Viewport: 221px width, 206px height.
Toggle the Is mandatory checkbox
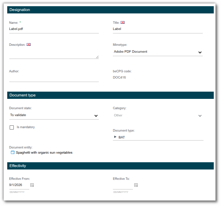click(12, 127)
